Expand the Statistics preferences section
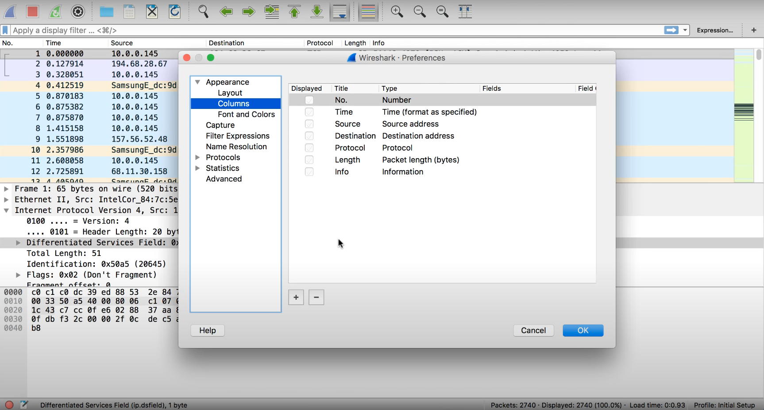764x410 pixels. click(197, 168)
